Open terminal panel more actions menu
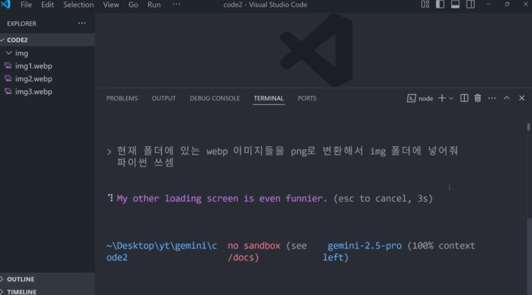The width and height of the screenshot is (532, 295). tap(492, 98)
